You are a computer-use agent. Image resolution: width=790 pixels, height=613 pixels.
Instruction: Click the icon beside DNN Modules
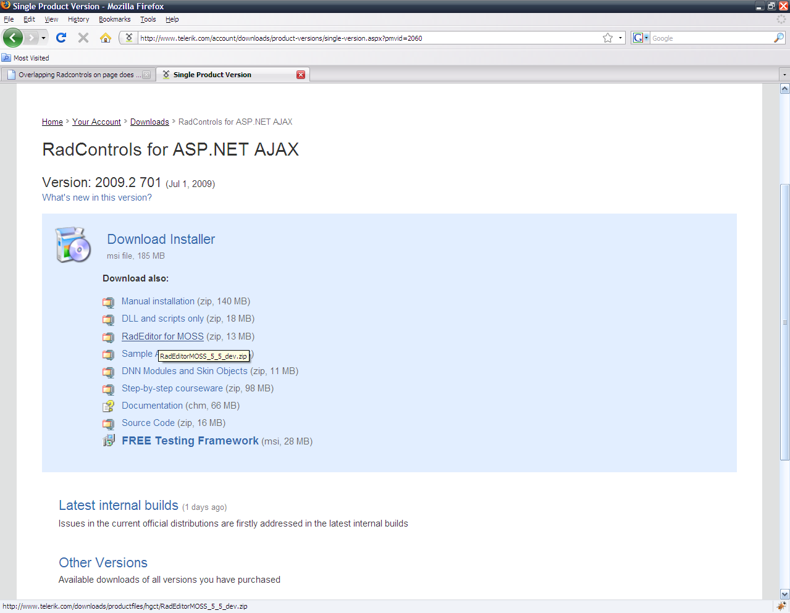[x=109, y=372]
